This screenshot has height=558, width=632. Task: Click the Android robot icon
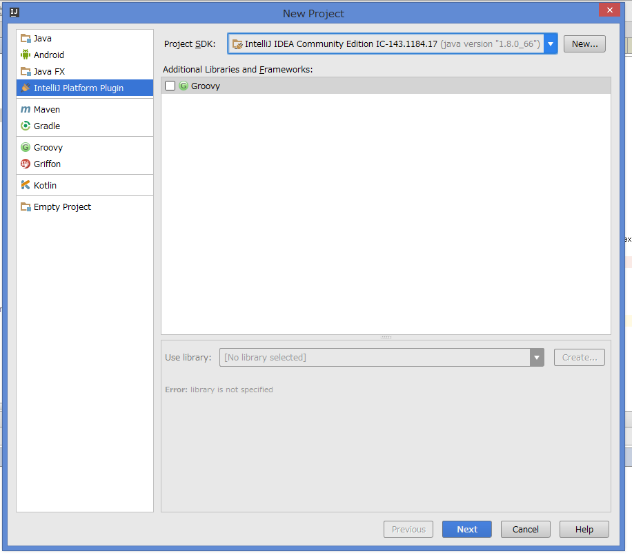pyautogui.click(x=26, y=55)
